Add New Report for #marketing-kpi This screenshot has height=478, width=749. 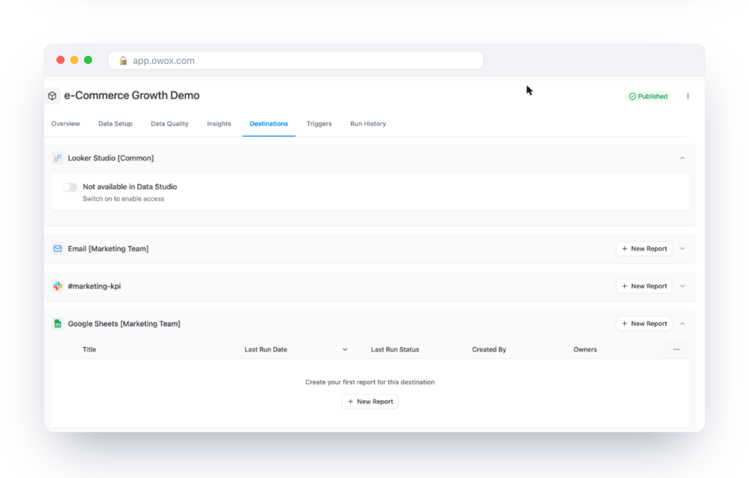644,286
